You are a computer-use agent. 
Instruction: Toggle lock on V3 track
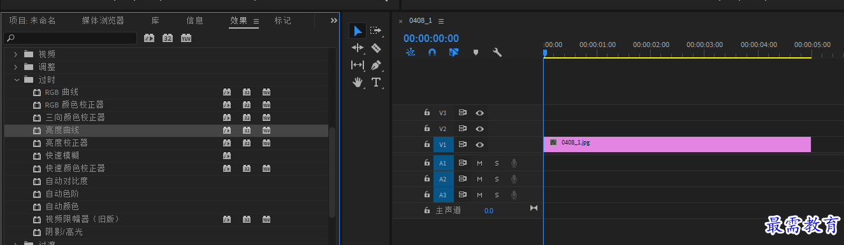427,113
